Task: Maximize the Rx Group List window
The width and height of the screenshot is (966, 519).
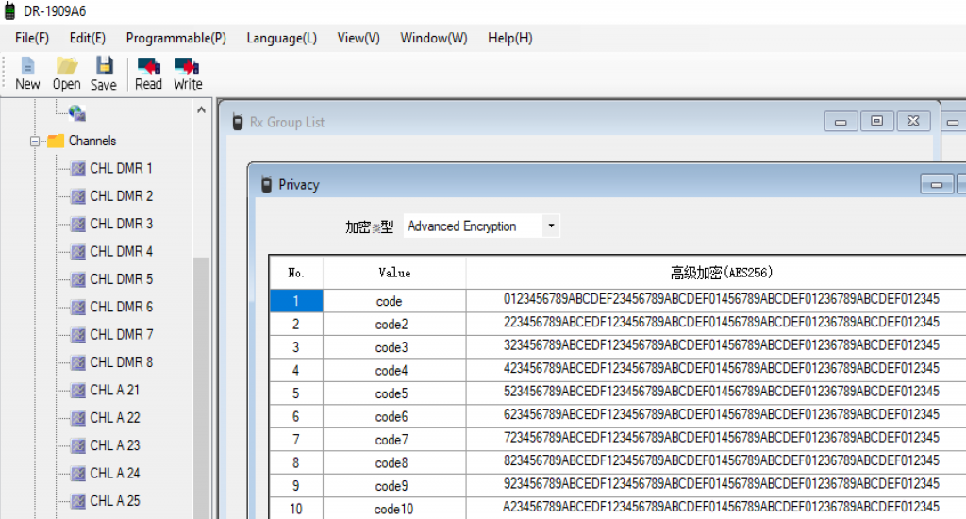Action: 876,122
